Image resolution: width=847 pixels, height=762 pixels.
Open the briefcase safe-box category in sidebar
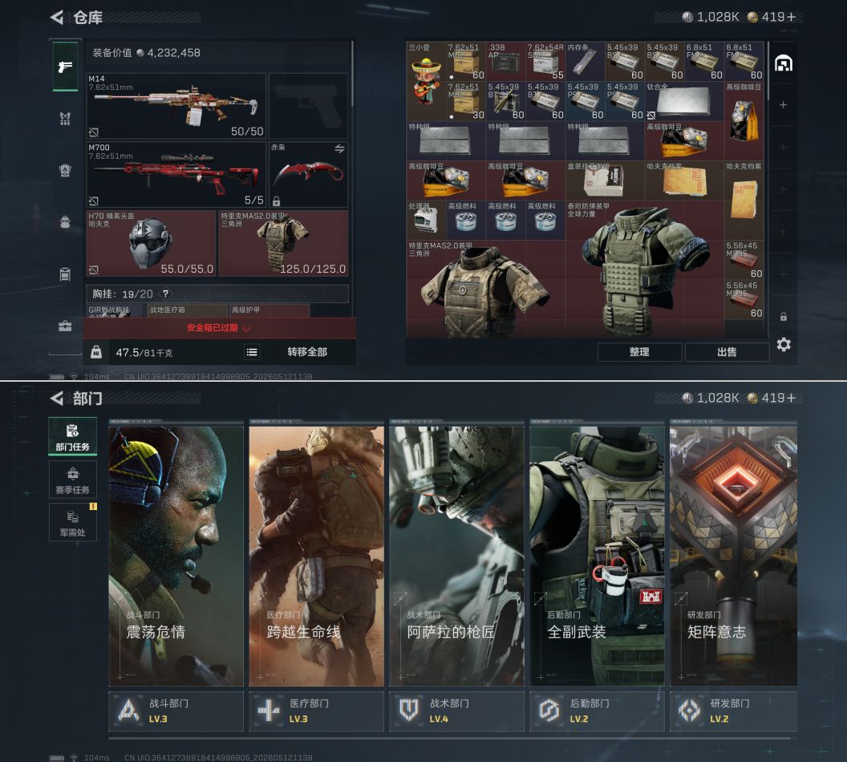(x=65, y=326)
